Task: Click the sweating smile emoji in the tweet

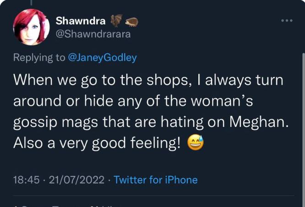Action: [195, 142]
